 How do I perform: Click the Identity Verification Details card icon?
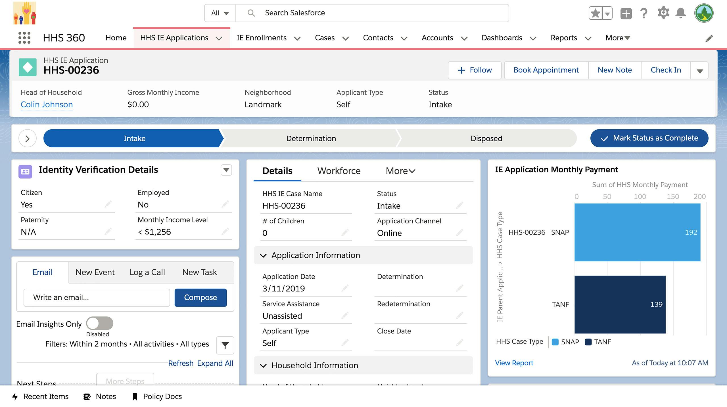pos(25,171)
